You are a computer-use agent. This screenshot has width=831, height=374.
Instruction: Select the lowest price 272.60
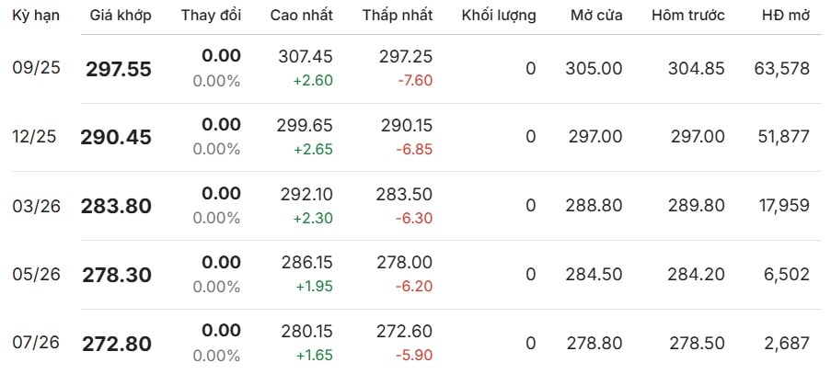click(x=404, y=331)
